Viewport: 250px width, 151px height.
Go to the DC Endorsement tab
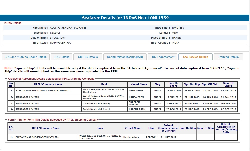(x=163, y=57)
